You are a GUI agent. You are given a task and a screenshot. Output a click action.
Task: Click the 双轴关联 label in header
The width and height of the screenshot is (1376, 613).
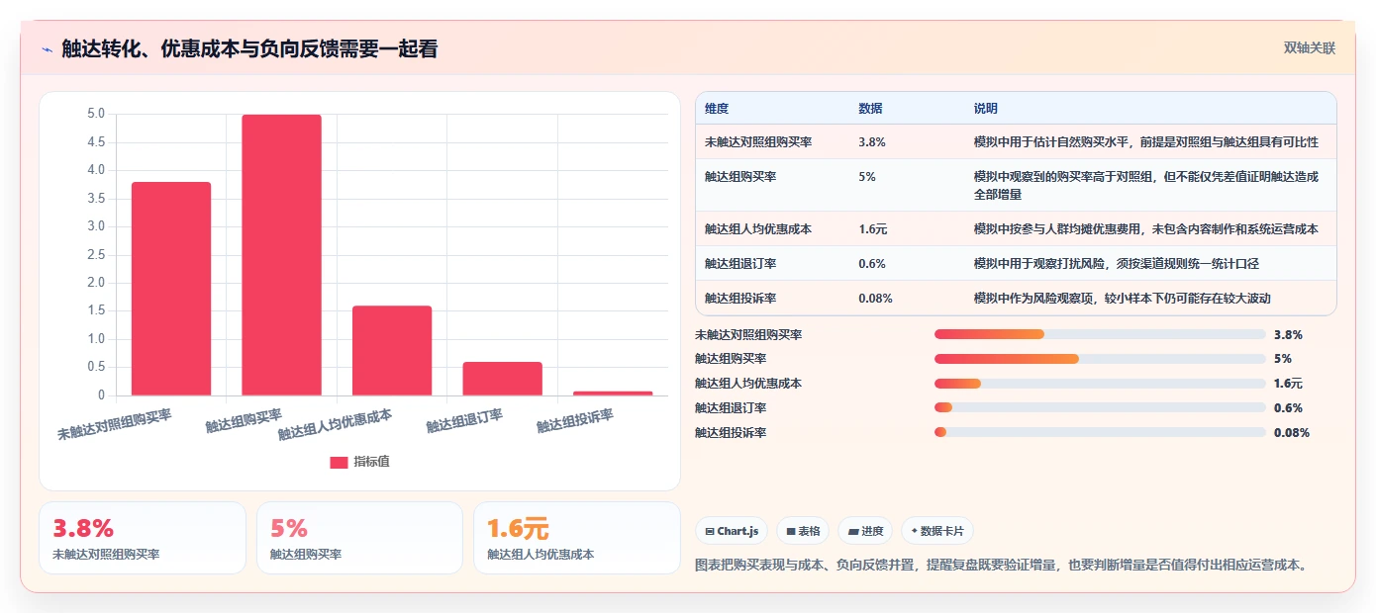(1310, 48)
